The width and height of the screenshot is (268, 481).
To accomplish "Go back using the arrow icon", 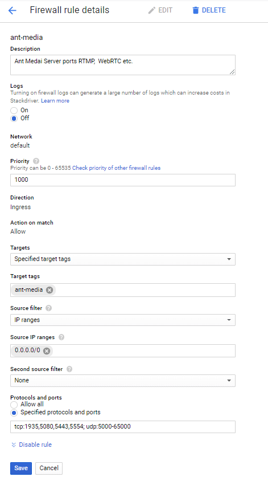I will tap(13, 10).
